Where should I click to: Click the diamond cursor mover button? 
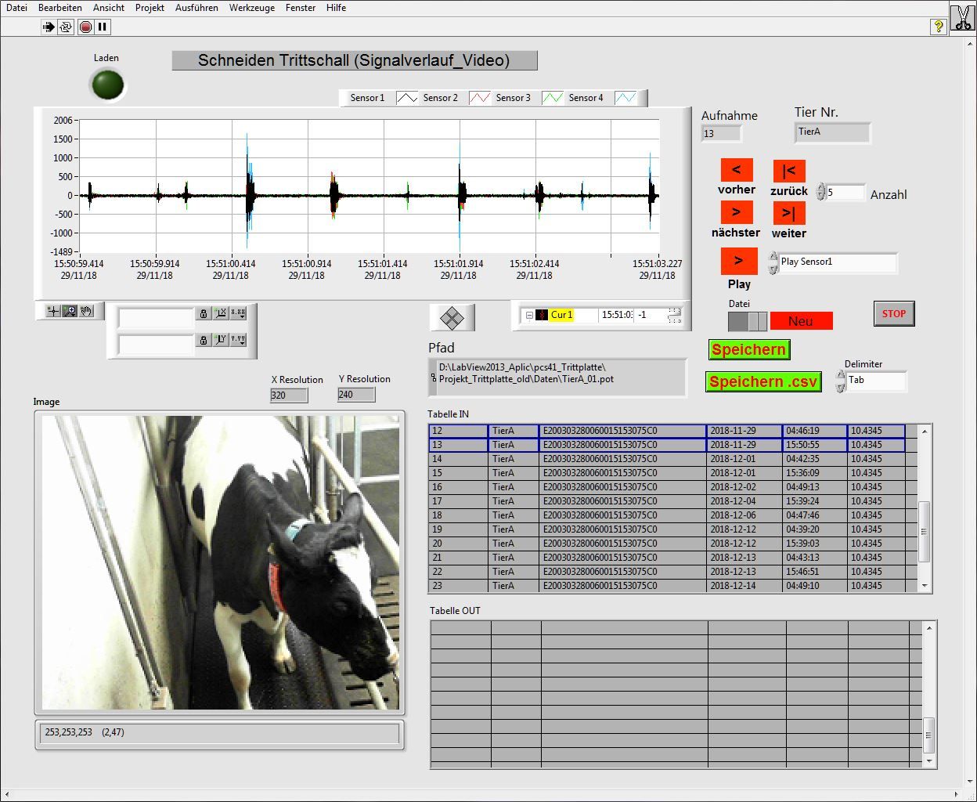[x=452, y=317]
